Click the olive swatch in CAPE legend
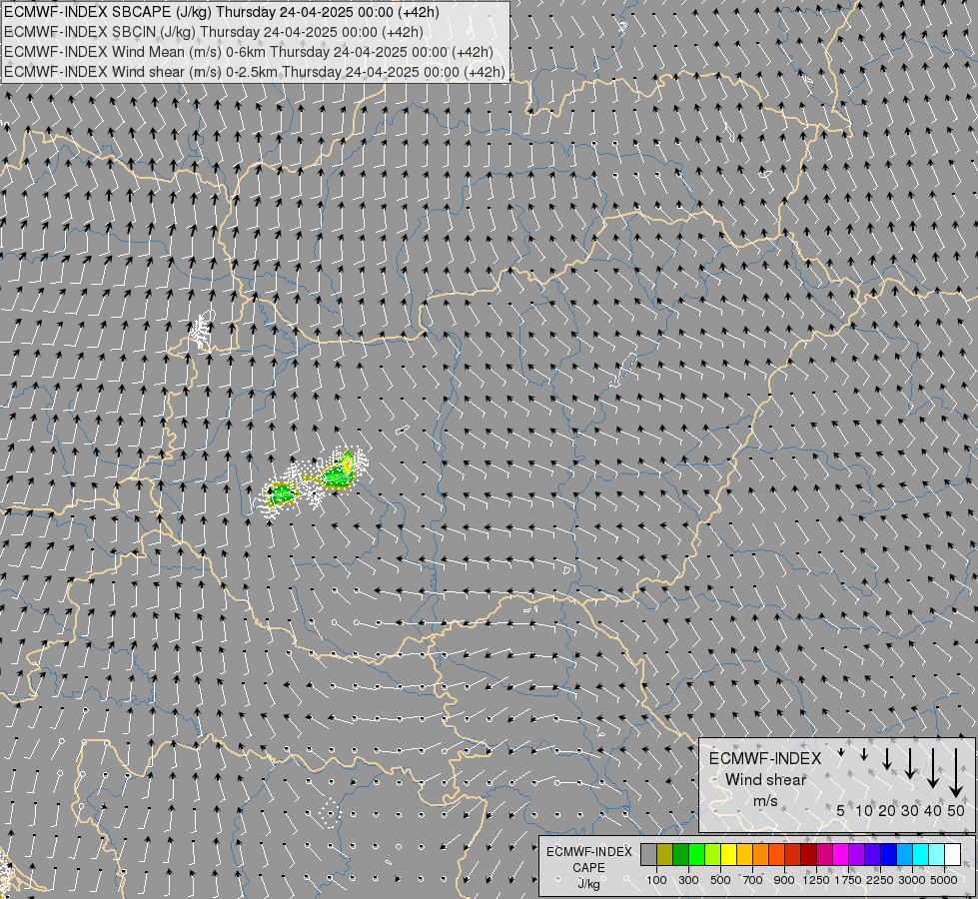 [x=665, y=854]
